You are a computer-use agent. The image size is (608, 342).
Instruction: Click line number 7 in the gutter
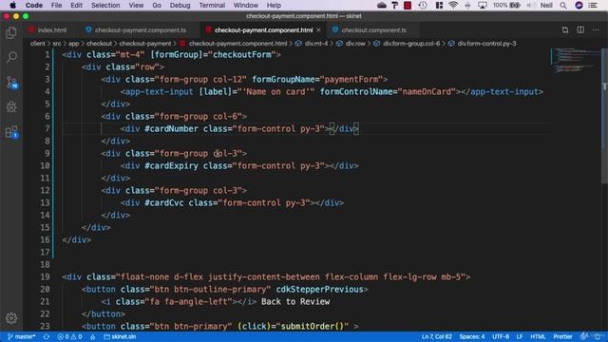pos(47,129)
